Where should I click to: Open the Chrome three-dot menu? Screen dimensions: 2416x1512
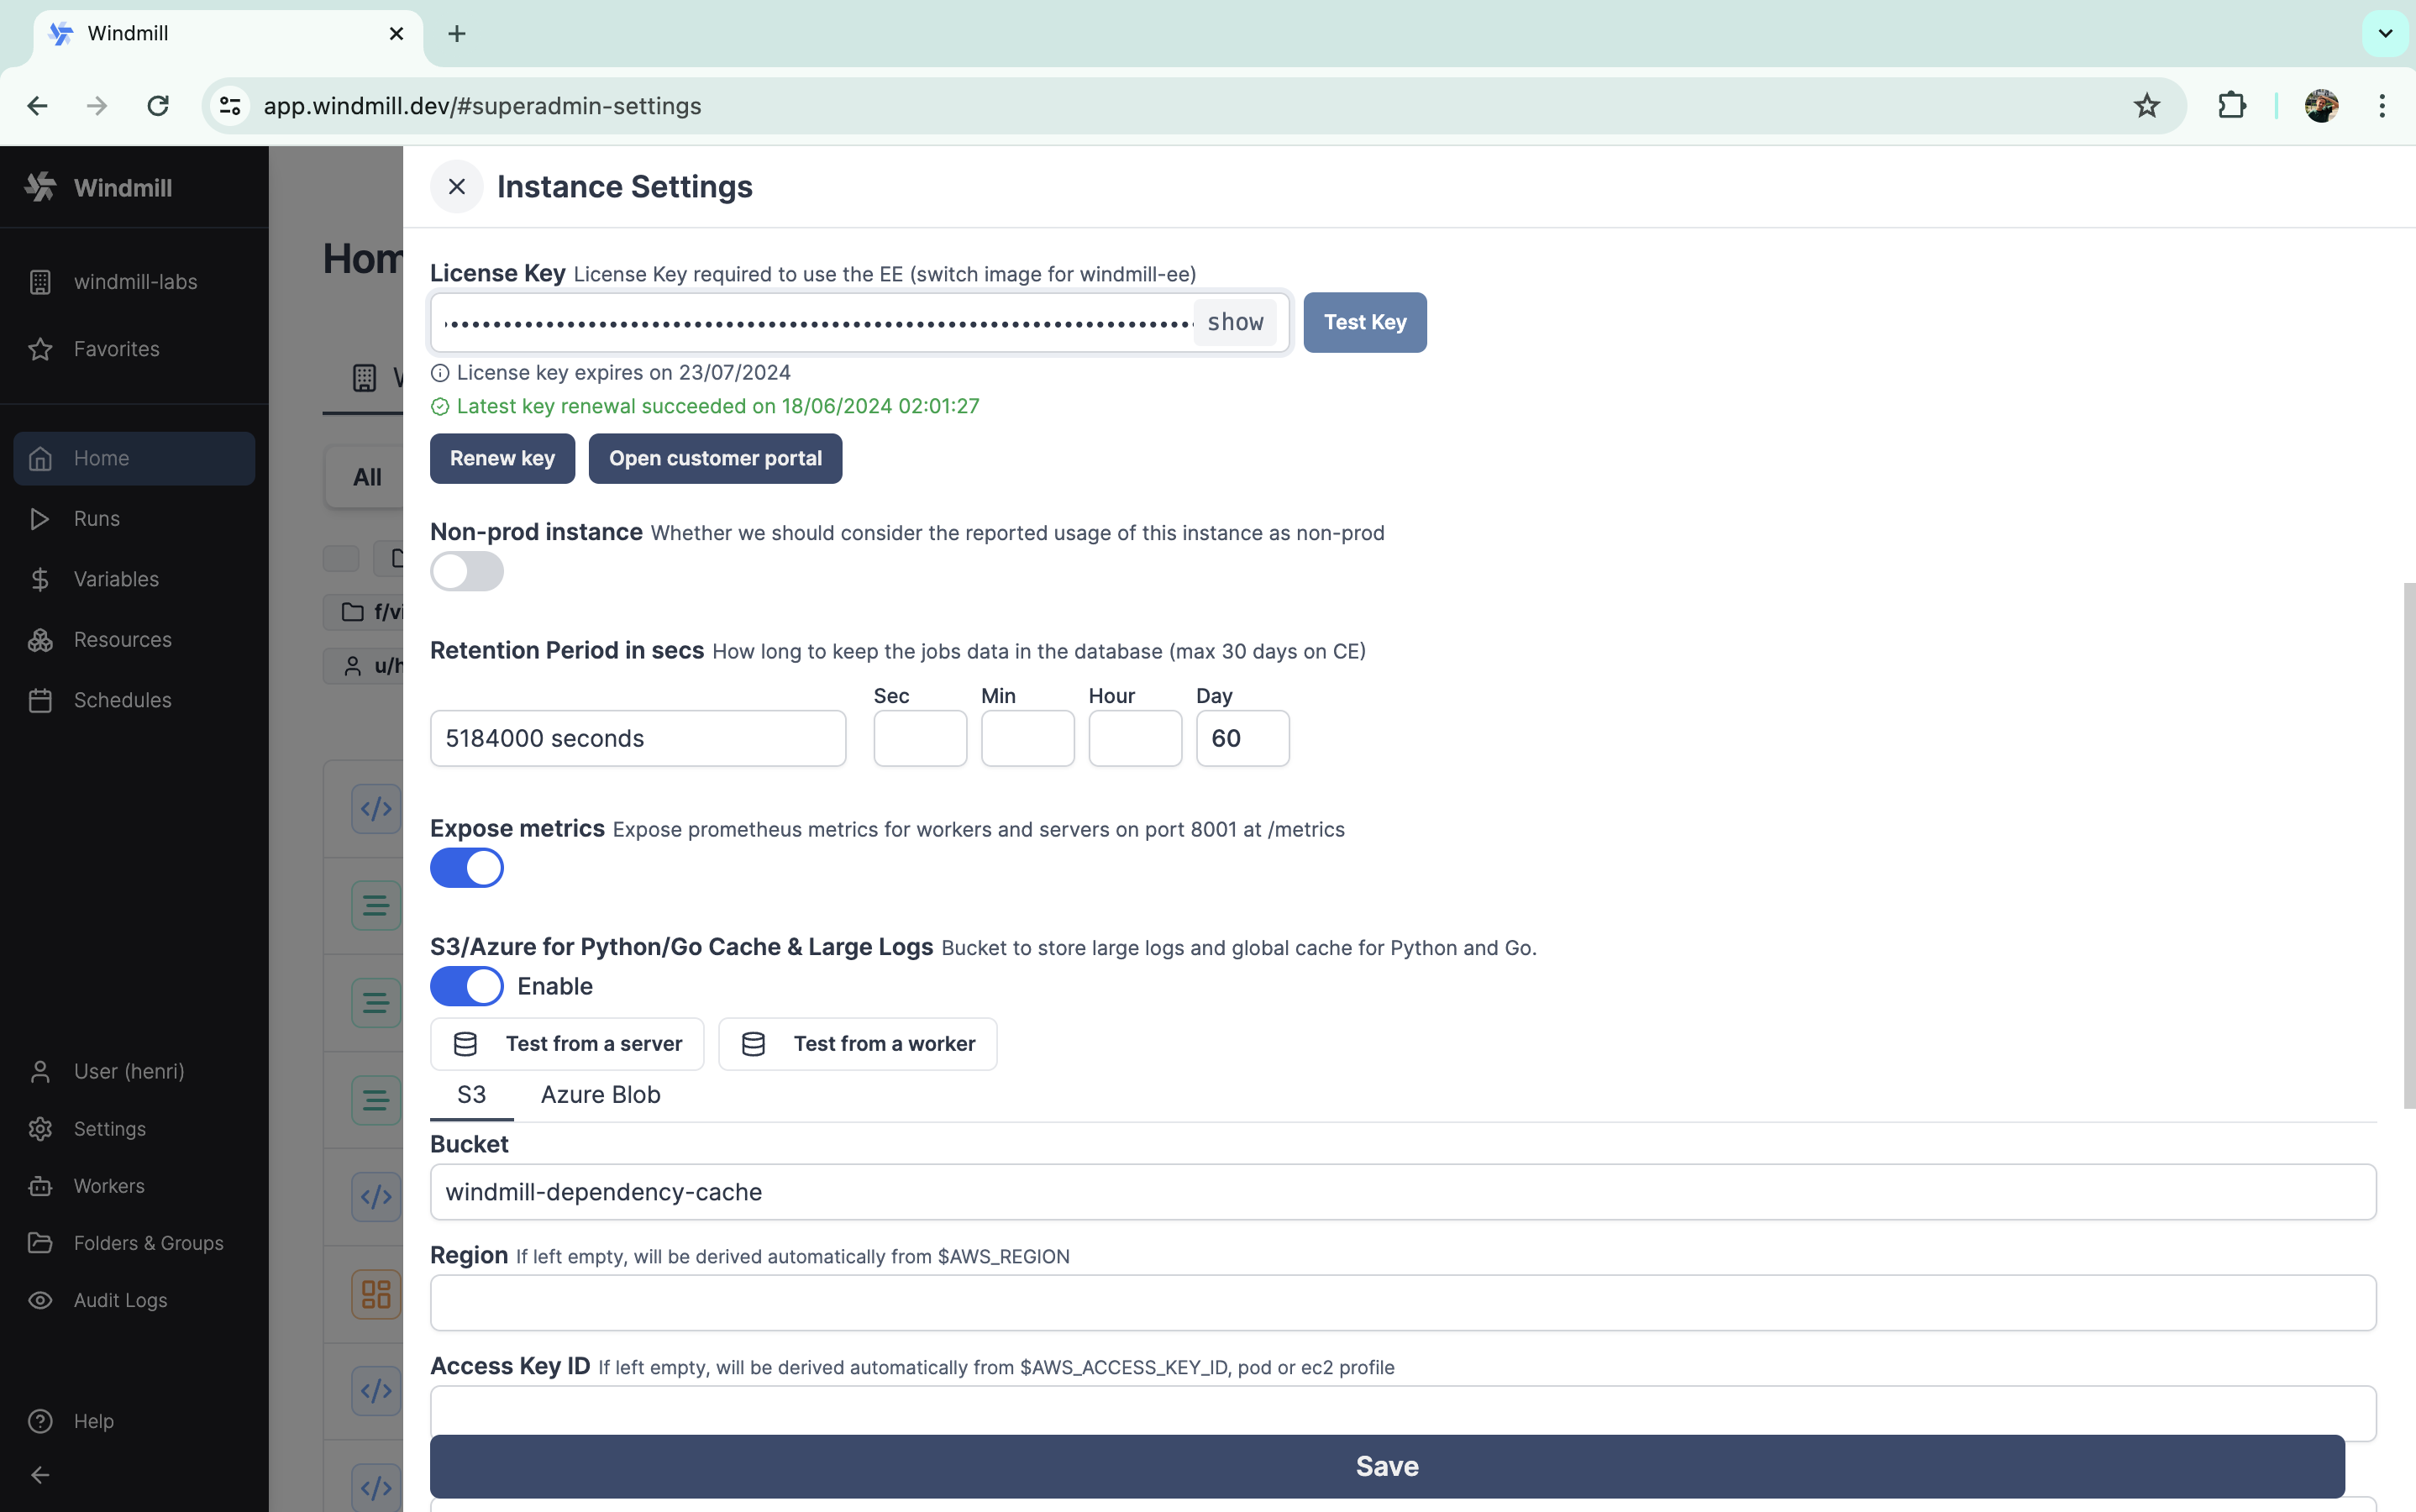(x=2382, y=105)
